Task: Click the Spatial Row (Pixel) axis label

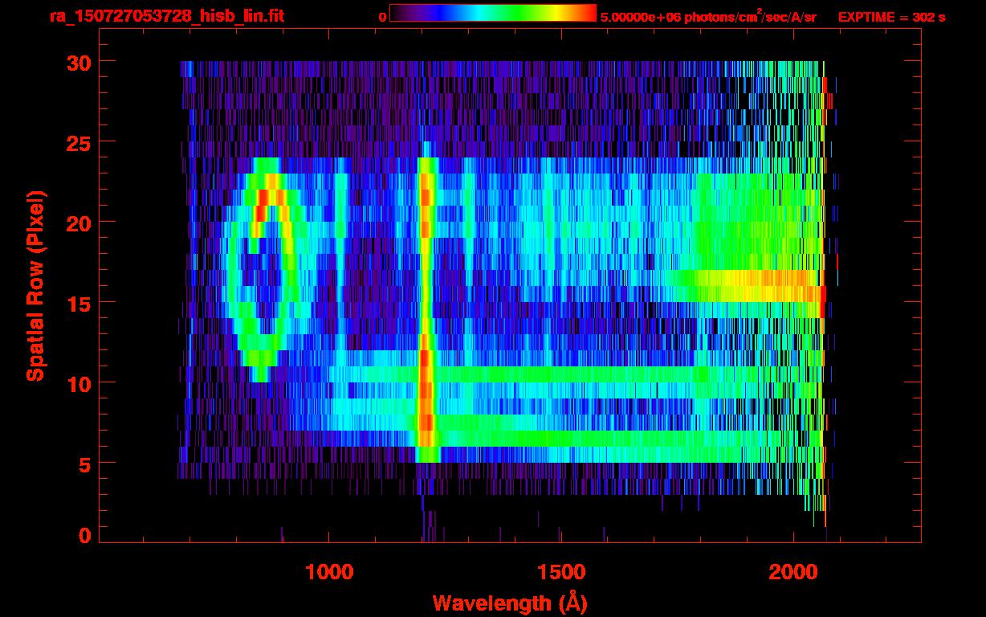Action: pyautogui.click(x=35, y=285)
